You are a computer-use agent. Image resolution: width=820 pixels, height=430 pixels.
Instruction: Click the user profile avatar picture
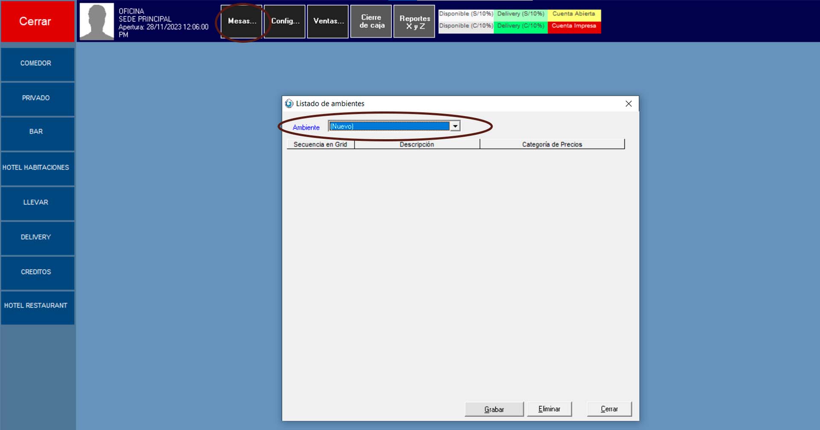click(x=97, y=21)
